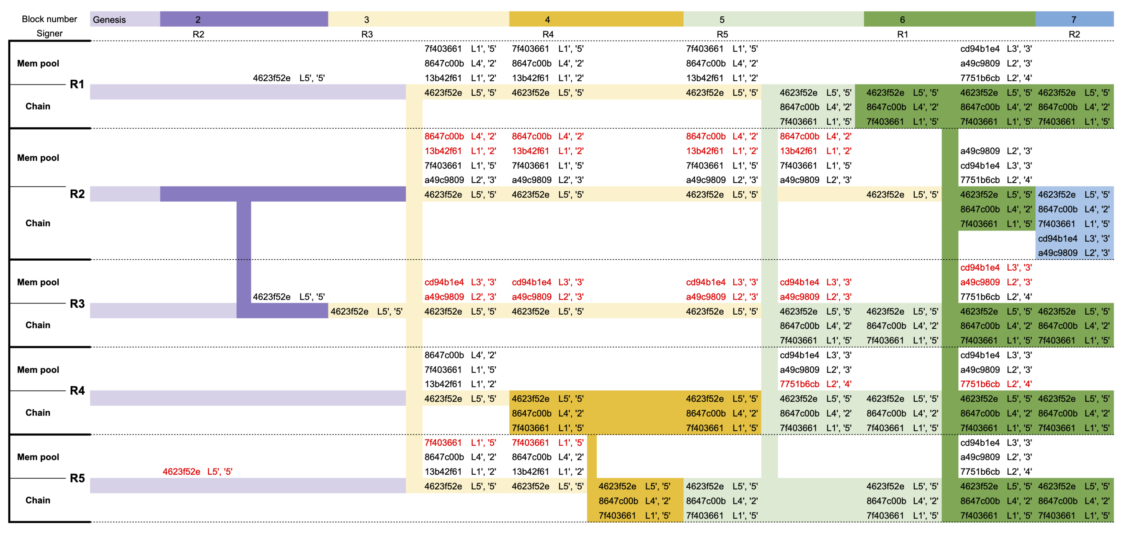Click the 'Mem pool' label of R1
The height and width of the screenshot is (533, 1125).
tap(38, 63)
